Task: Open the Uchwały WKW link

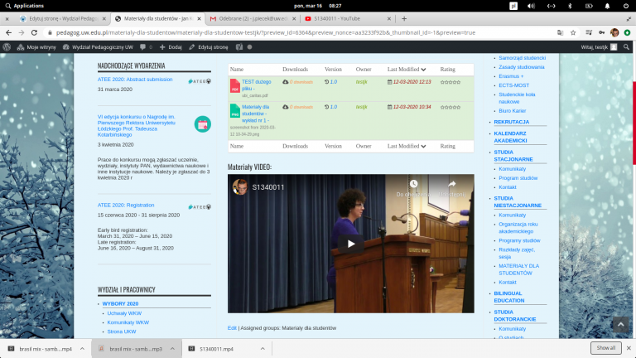Action: [x=124, y=313]
